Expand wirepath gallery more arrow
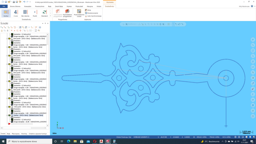Image resolution: width=256 pixels, height=144 pixels. [50, 16]
